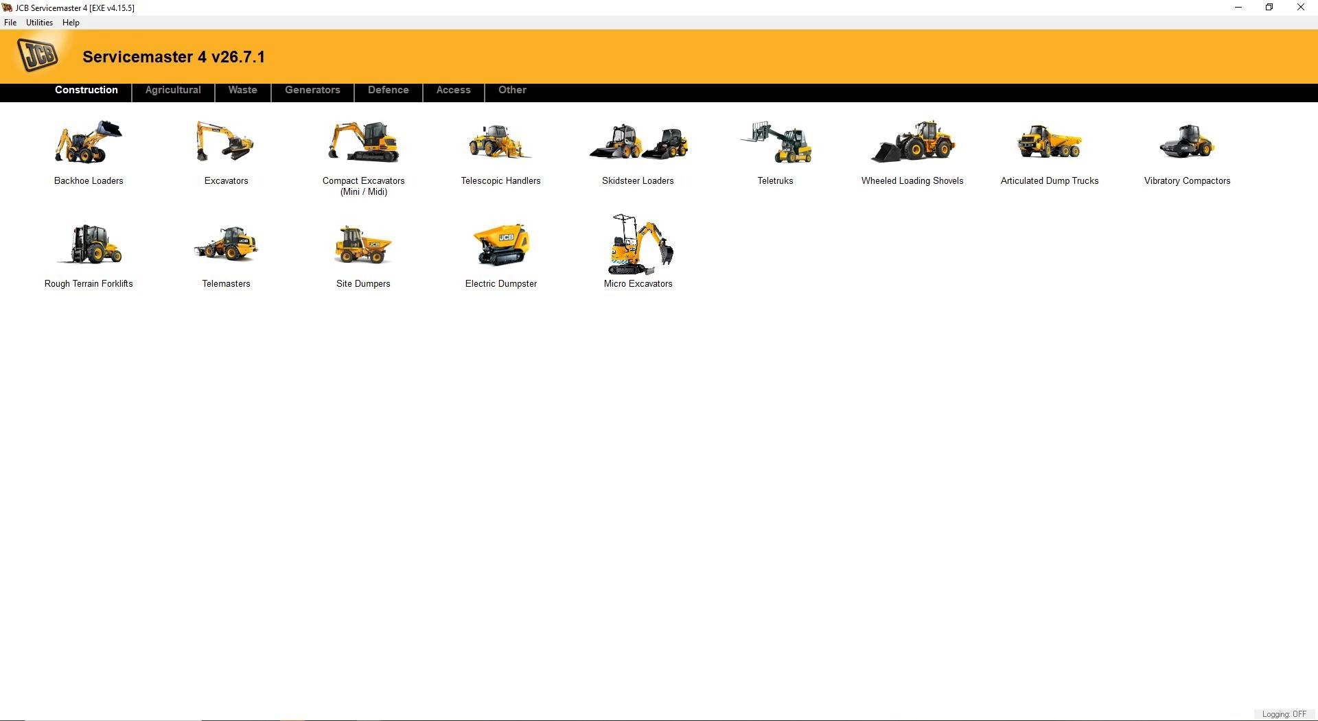
Task: Switch to the Other tab
Action: point(512,91)
